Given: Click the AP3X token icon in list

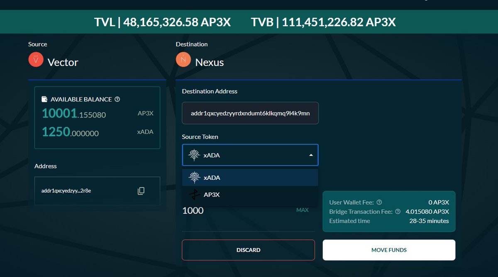Looking at the screenshot, I should 194,195.
